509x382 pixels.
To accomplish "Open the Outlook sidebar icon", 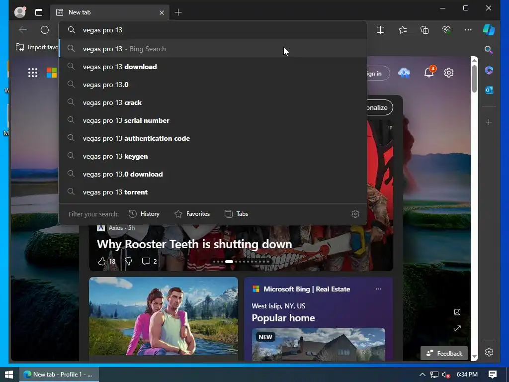I will coord(489,90).
